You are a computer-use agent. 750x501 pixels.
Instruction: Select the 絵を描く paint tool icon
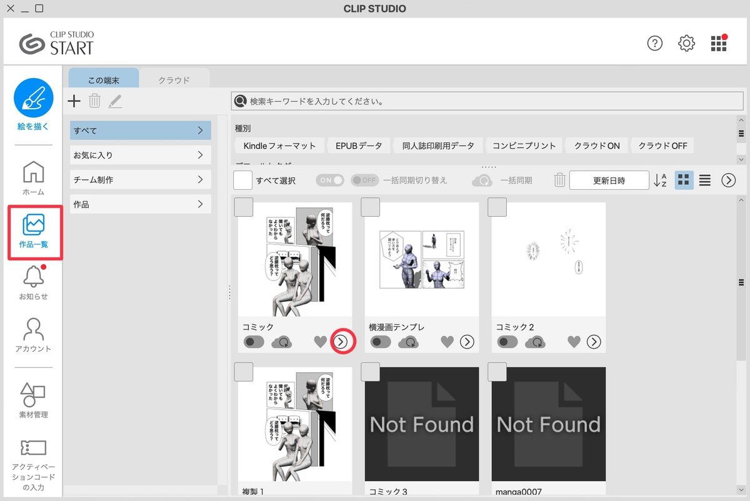(x=34, y=97)
